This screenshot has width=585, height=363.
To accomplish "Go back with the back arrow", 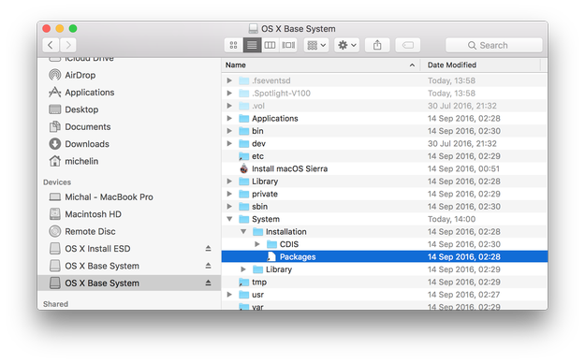I will coord(51,45).
